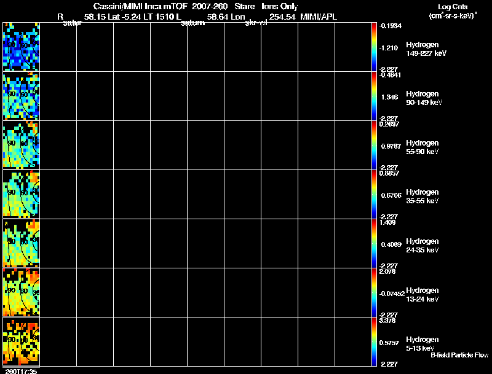Click the color bar for 5-13 keV row
This screenshot has width=492, height=374.
tap(374, 341)
